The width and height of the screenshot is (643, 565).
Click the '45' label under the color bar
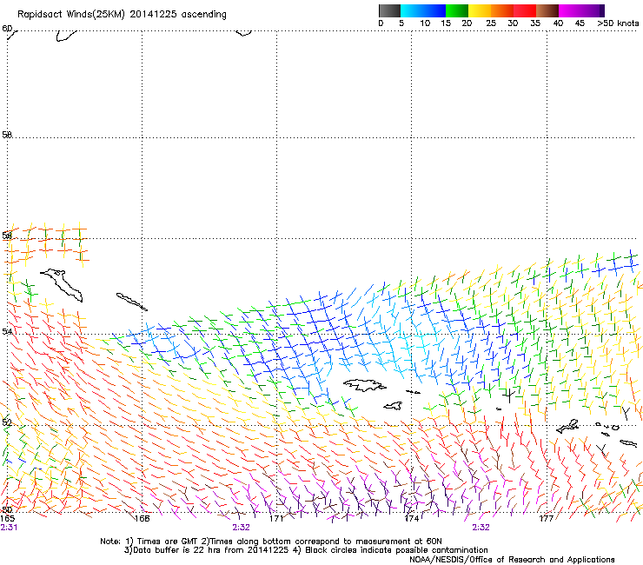580,23
